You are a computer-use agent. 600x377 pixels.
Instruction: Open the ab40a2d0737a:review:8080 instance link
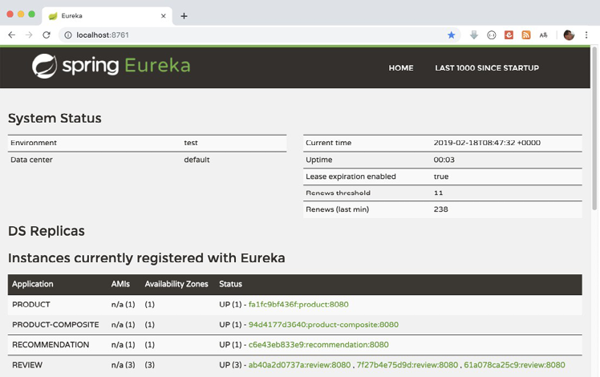299,365
